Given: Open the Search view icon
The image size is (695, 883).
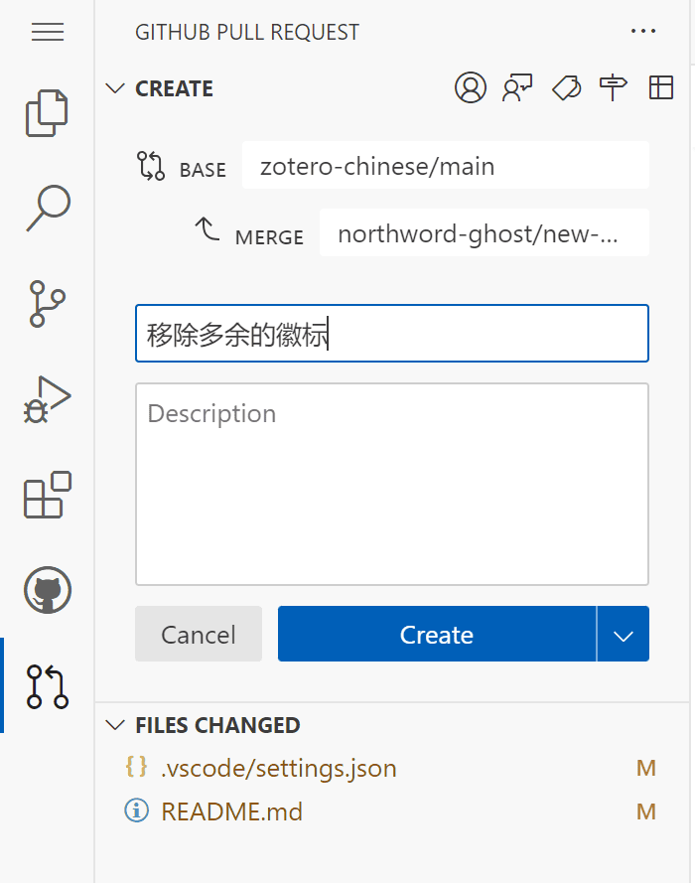Looking at the screenshot, I should coord(47,209).
